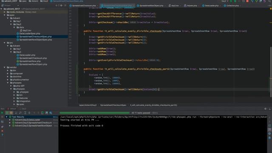Click the yellow warning marker in editor stripe
Screen dimensions: 272x153
pyautogui.click(x=271, y=23)
